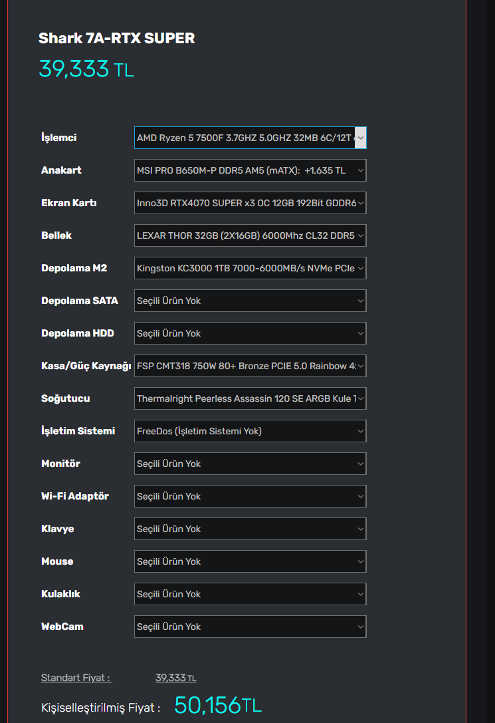Click the Klavye label
Screen dimensions: 495x723
[58, 529]
